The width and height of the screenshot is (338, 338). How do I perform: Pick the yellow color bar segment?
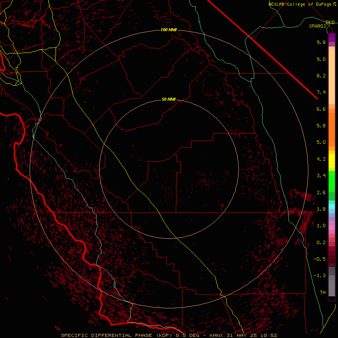click(332, 161)
